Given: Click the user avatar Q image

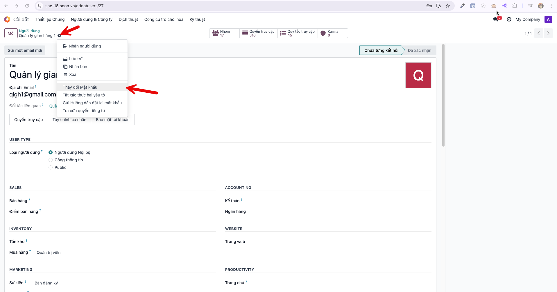Looking at the screenshot, I should [418, 75].
